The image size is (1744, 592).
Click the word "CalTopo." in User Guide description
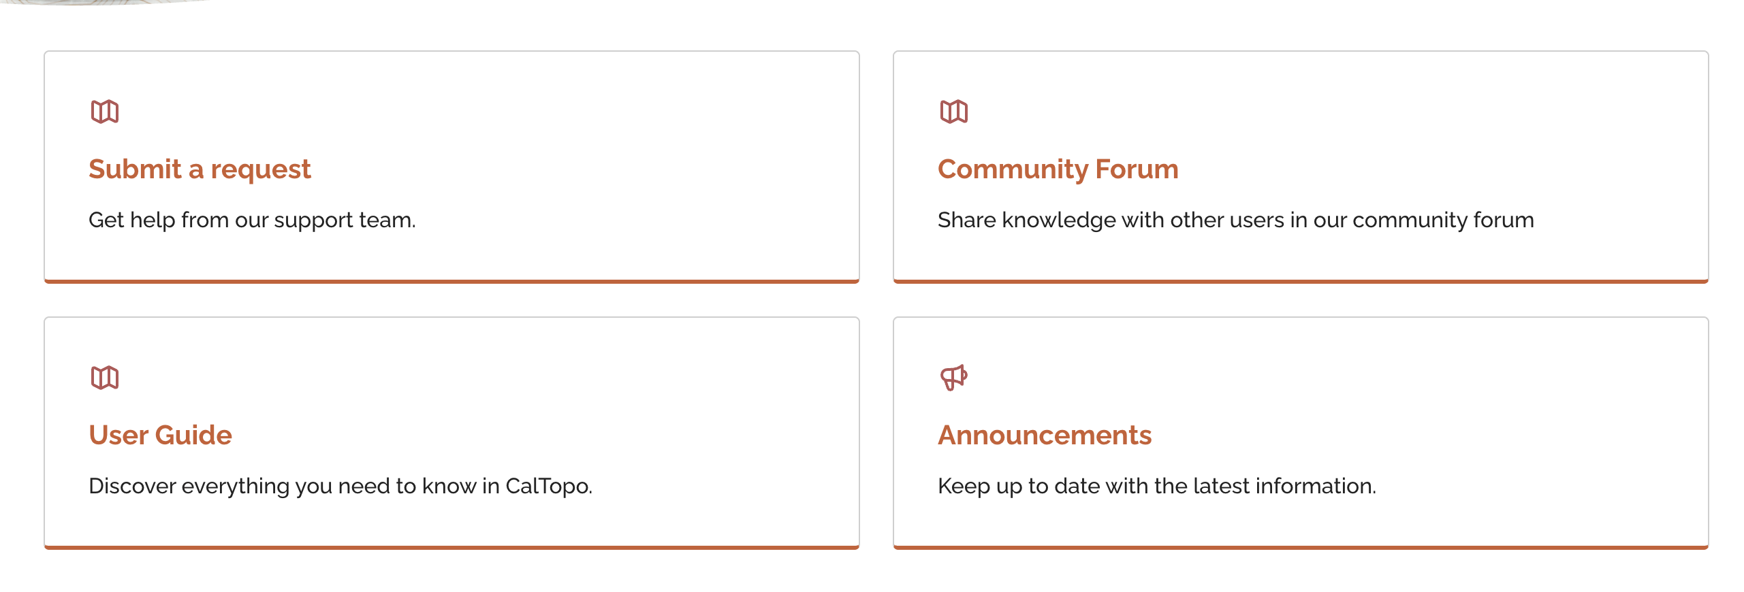[549, 486]
